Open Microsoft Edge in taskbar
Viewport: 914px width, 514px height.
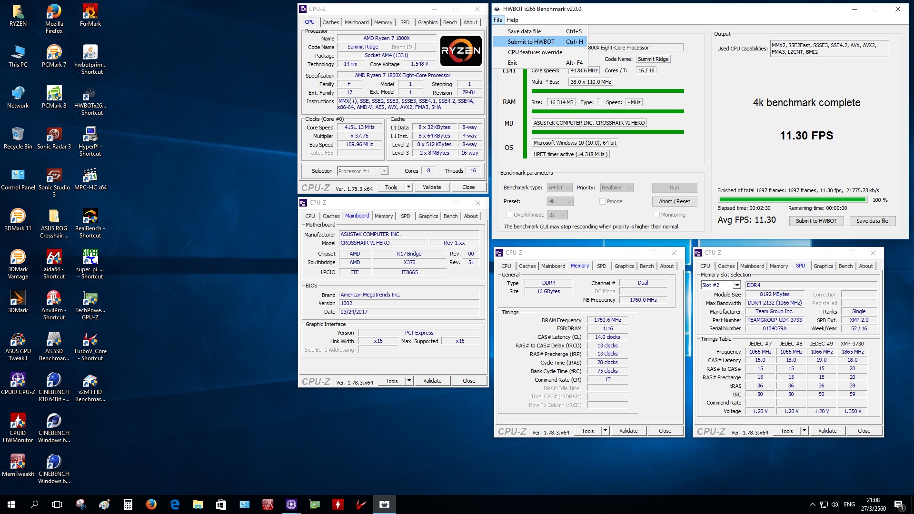click(x=175, y=504)
